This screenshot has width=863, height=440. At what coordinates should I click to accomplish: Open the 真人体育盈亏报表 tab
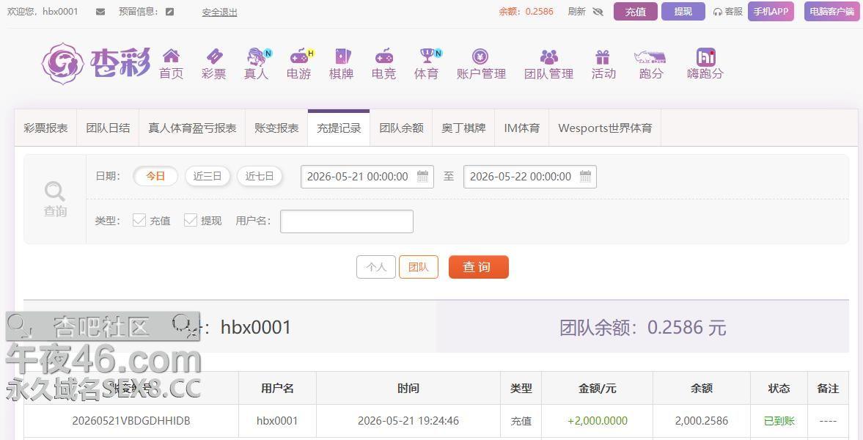(192, 128)
